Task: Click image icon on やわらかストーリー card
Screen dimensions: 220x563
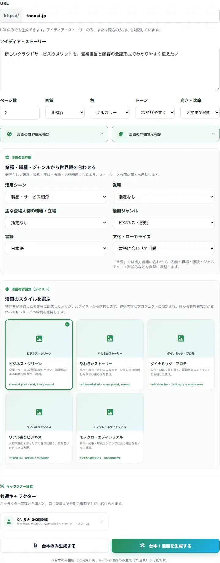Action: [x=110, y=338]
